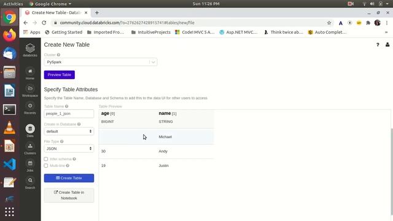Enable Infer schema checkbox

(46, 159)
